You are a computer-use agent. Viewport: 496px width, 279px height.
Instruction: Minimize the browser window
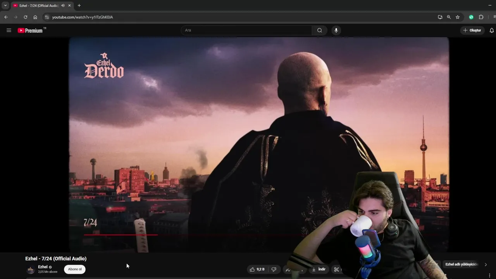pos(490,5)
